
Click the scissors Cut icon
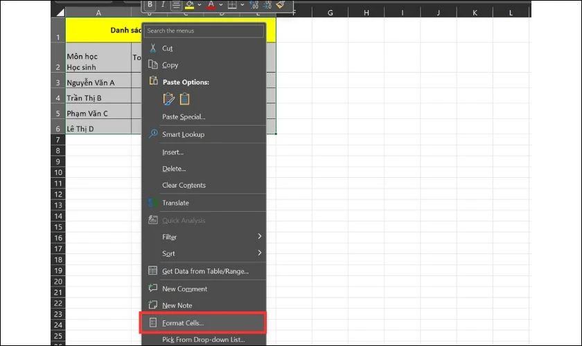153,48
